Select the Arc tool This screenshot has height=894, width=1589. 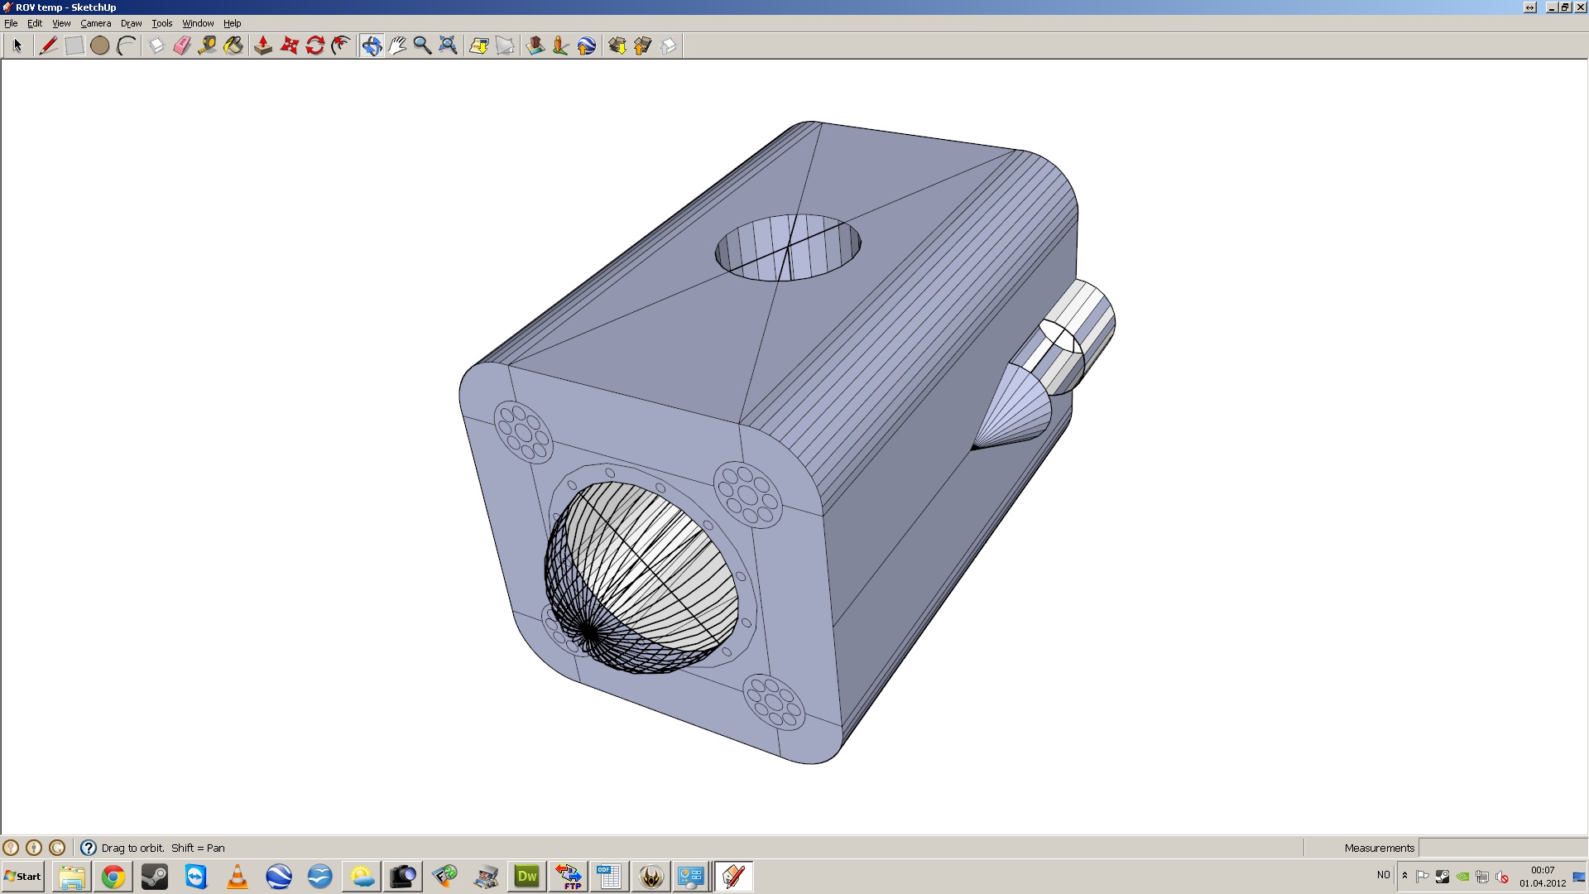tap(126, 46)
